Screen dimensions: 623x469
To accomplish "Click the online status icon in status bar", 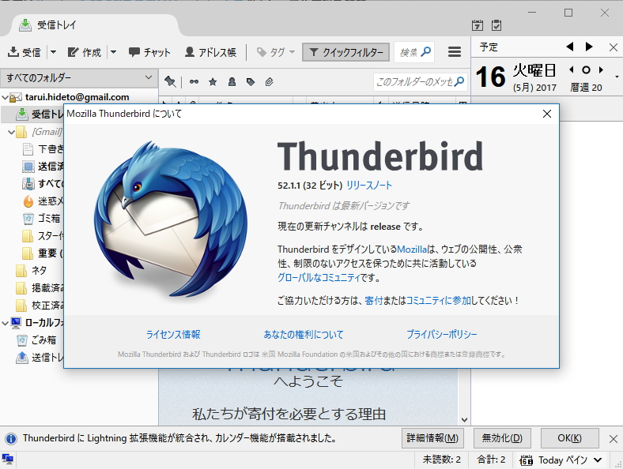I will 8,460.
